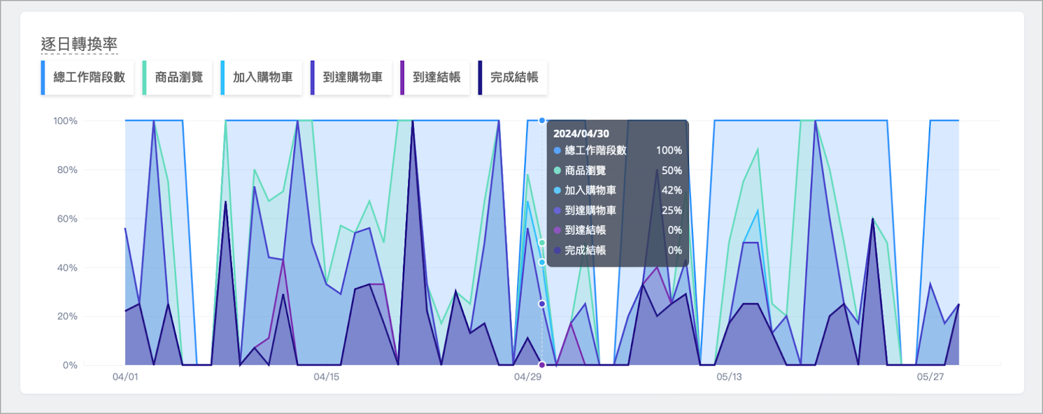Click the 100% y-axis label
This screenshot has width=1043, height=414.
pyautogui.click(x=65, y=121)
